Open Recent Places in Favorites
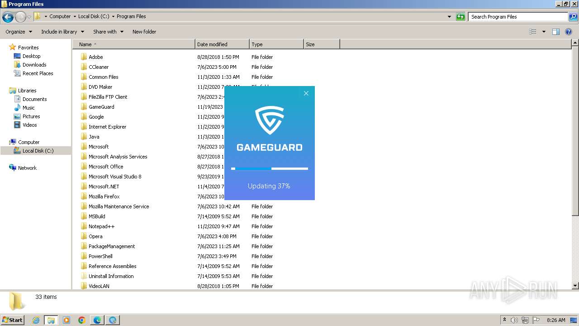Viewport: 579px width, 326px height. click(38, 73)
